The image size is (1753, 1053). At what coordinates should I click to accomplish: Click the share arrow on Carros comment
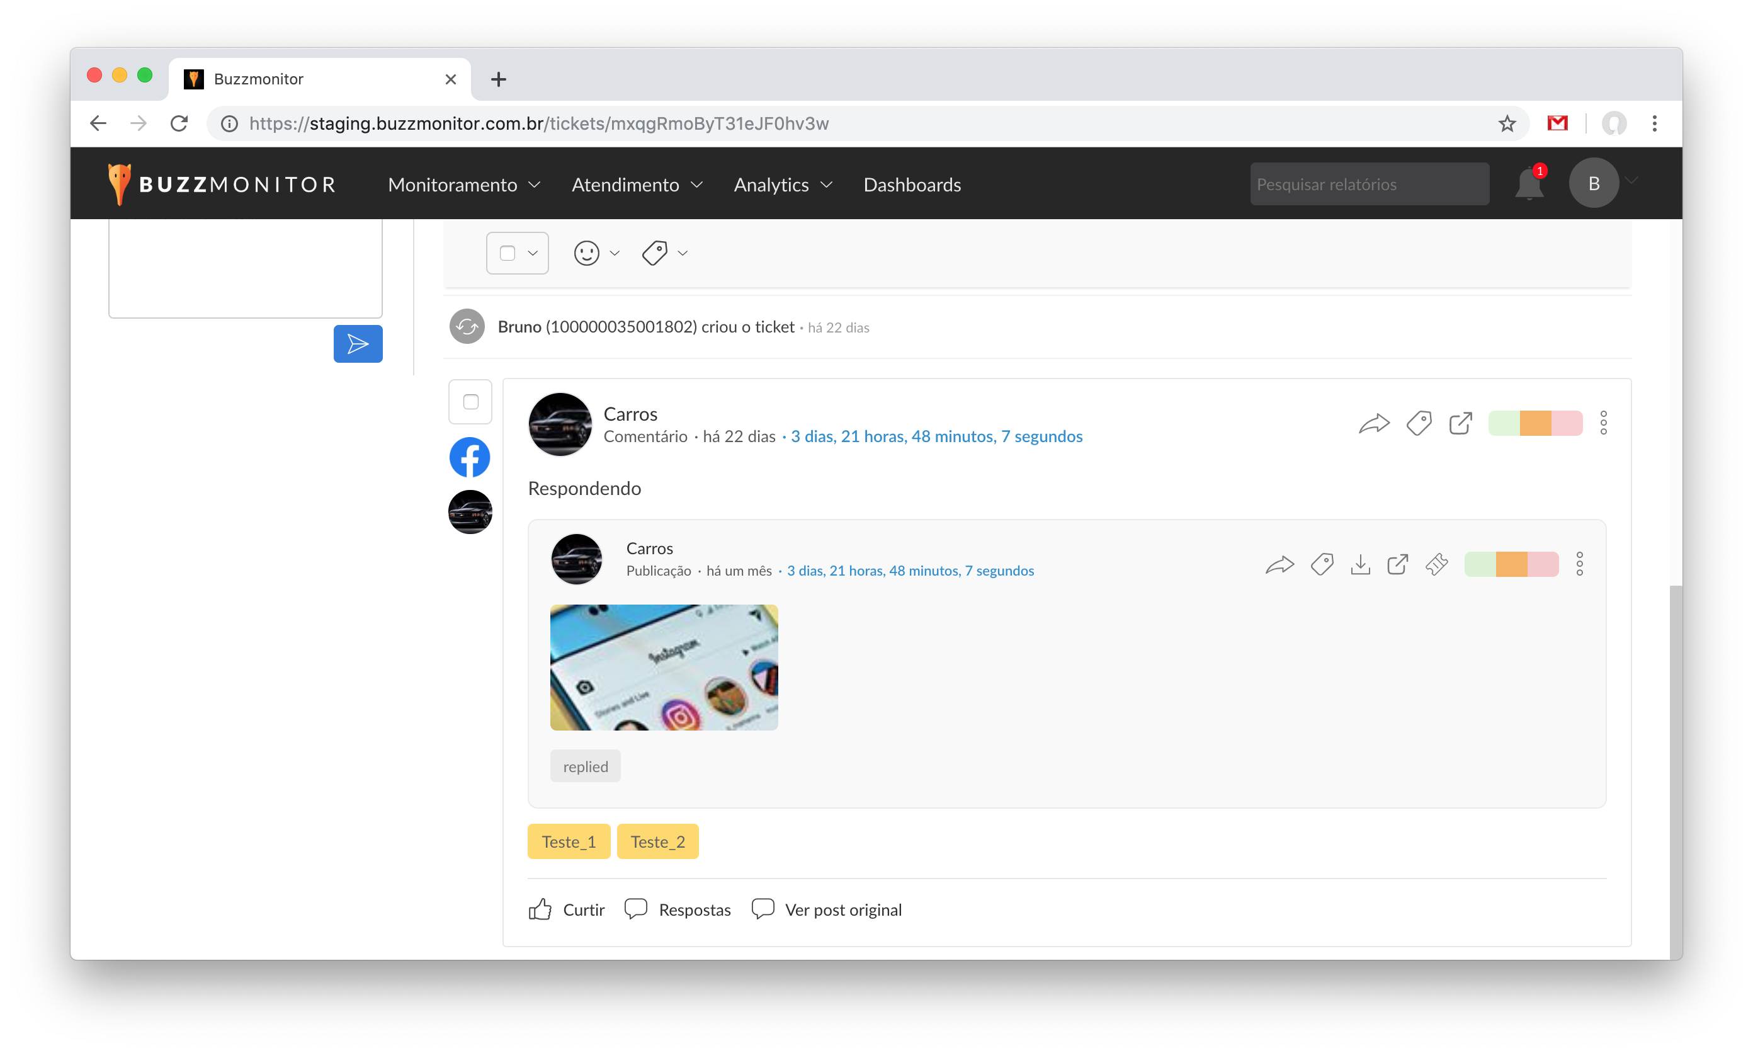1373,424
